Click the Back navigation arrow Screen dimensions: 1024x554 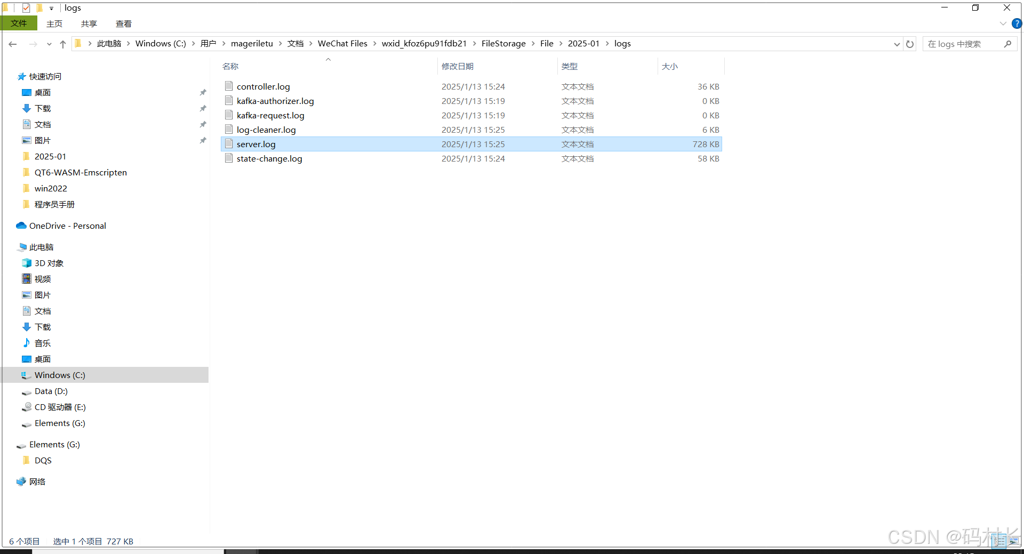pos(13,44)
